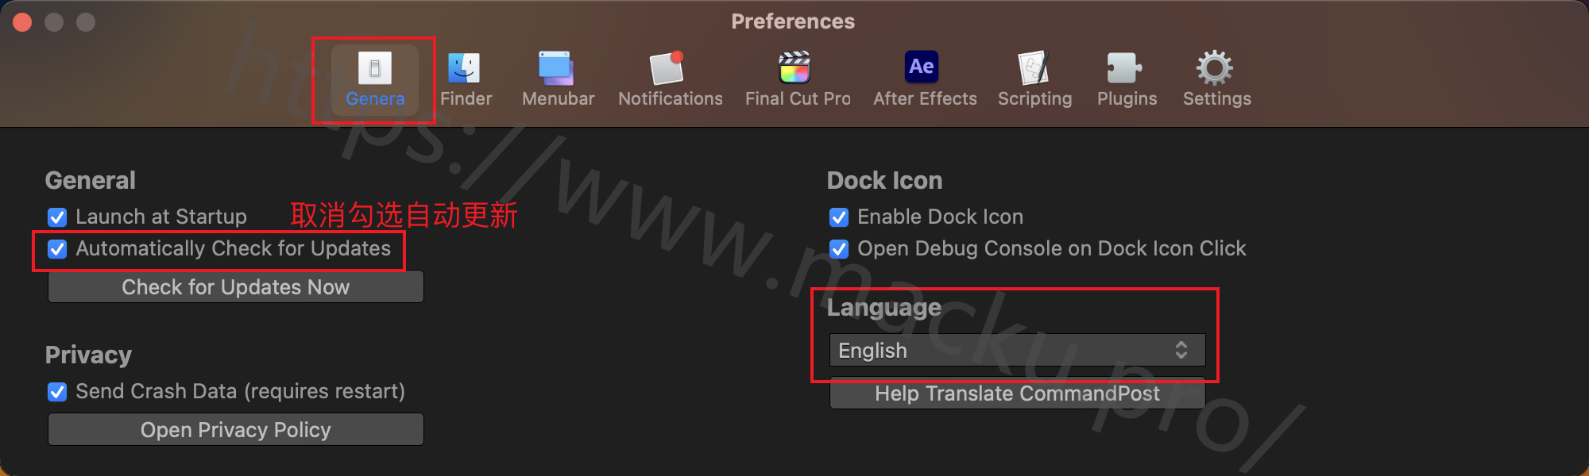
Task: Open the Settings gear icon
Action: pos(1215,68)
